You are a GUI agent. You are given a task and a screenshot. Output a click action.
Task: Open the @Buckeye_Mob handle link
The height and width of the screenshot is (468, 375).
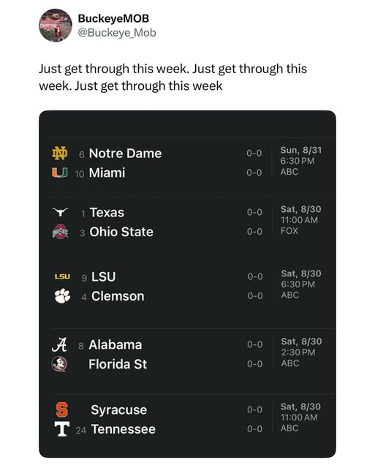pyautogui.click(x=117, y=32)
